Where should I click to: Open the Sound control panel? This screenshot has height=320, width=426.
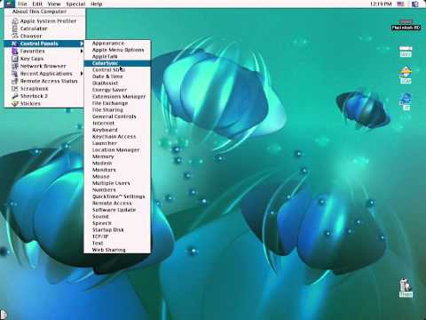(x=117, y=216)
